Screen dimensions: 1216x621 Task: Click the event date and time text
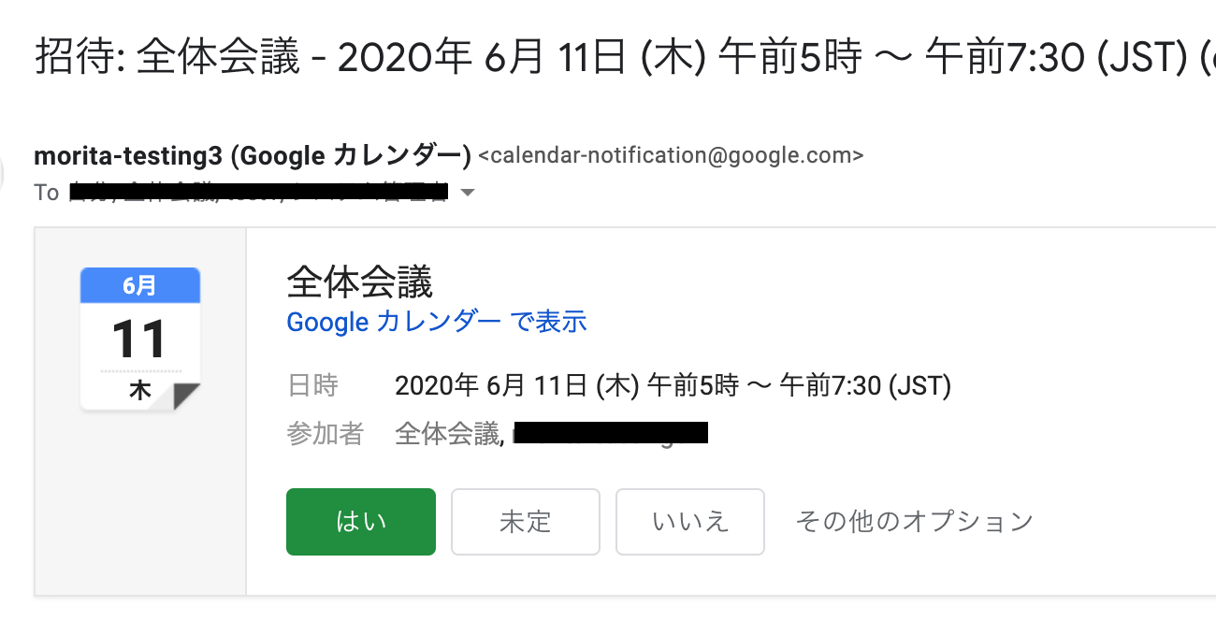coord(673,385)
